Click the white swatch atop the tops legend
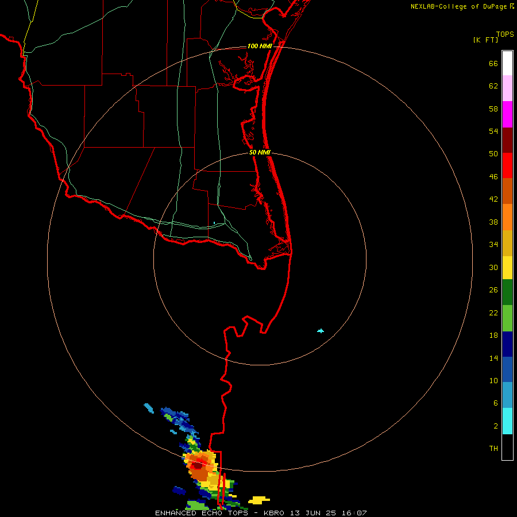This screenshot has width=517, height=517. click(x=507, y=63)
